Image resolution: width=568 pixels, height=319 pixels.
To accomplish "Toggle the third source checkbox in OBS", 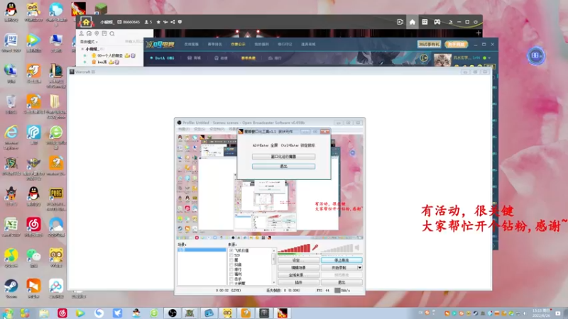I will click(x=231, y=259).
